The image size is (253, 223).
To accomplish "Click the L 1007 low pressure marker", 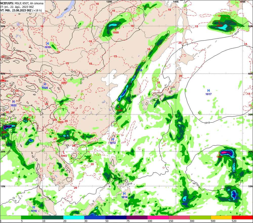I will click(64, 81).
